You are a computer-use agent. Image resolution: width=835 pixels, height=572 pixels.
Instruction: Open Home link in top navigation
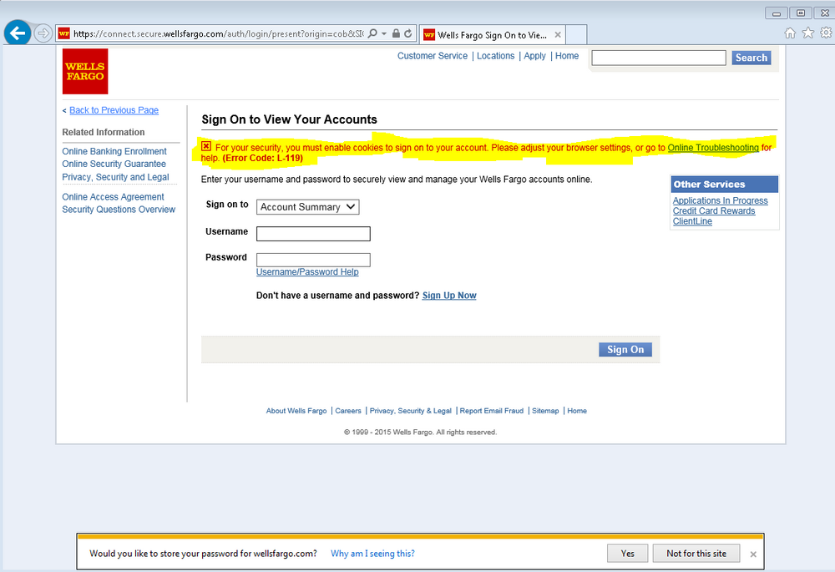(x=567, y=56)
